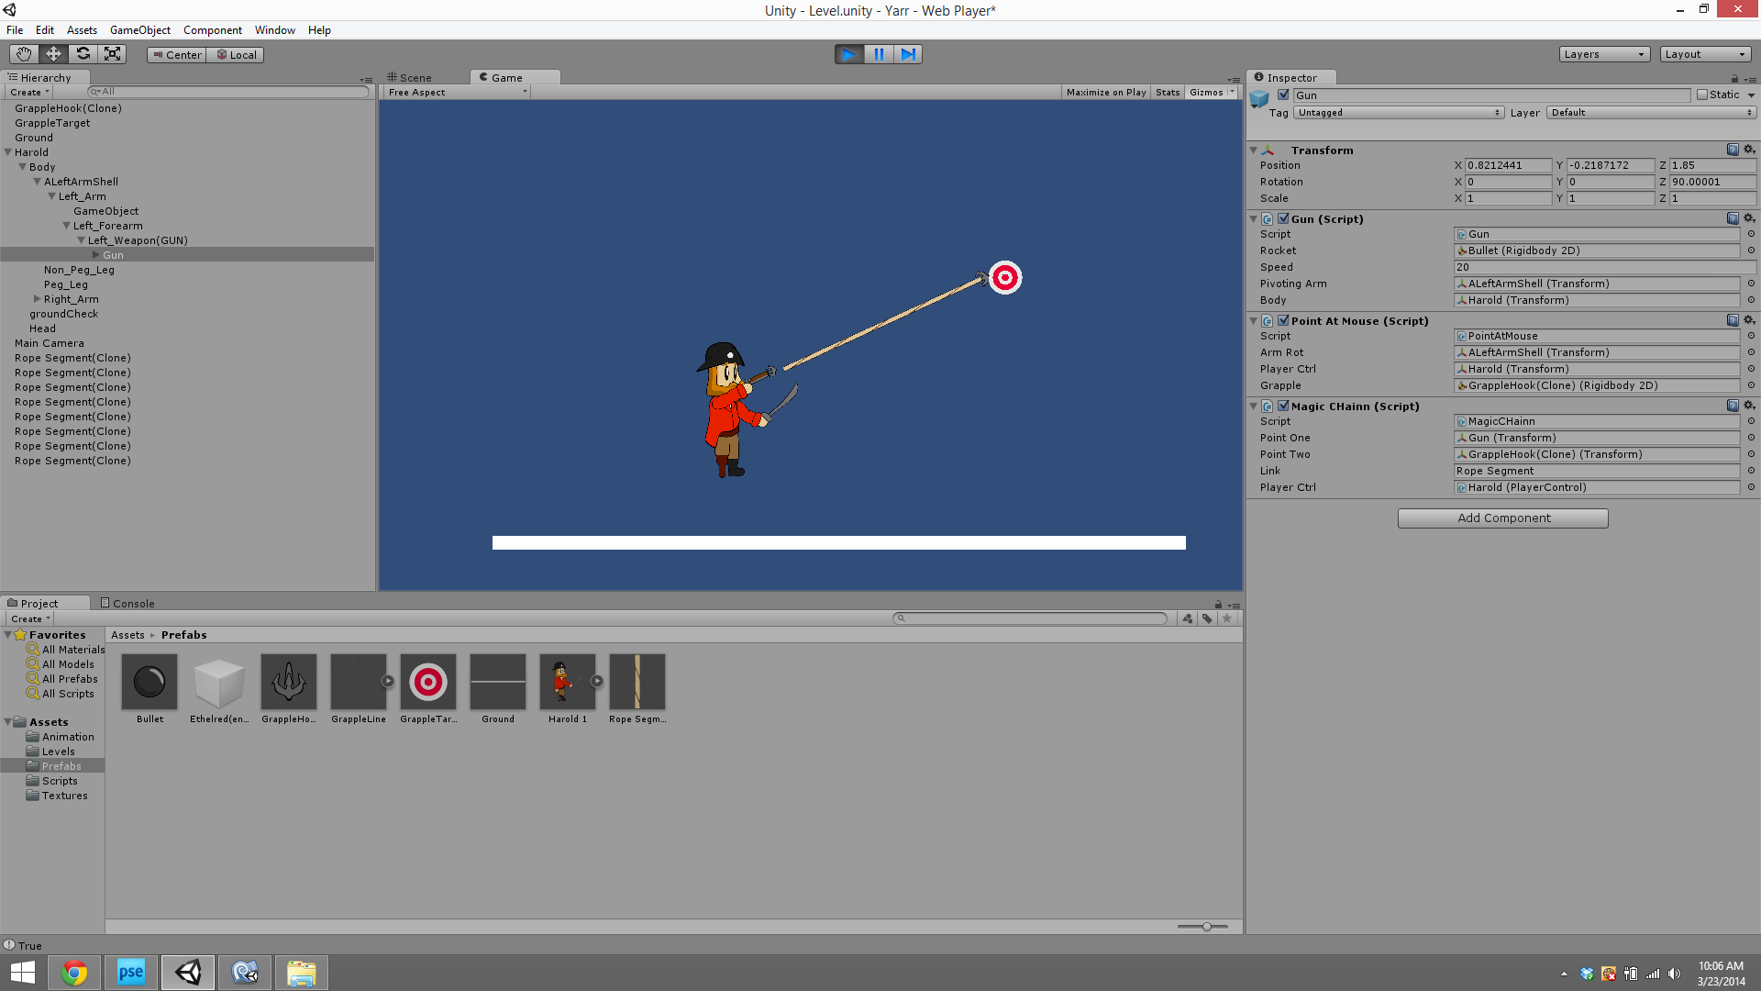Expand the Right_Arm hierarchy item

click(38, 299)
